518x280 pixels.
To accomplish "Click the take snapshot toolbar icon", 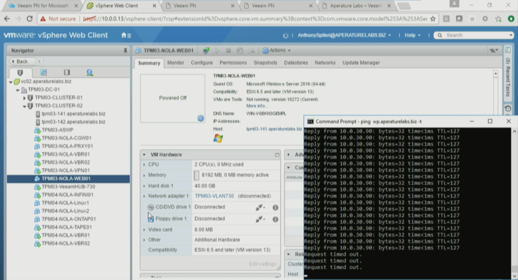I will coord(240,50).
